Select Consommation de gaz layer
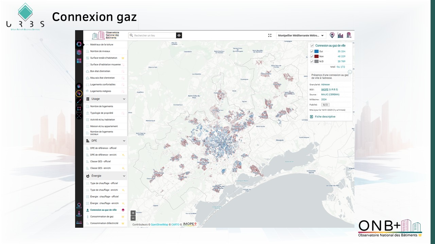Viewport: 435px width, 244px height. [x=102, y=217]
